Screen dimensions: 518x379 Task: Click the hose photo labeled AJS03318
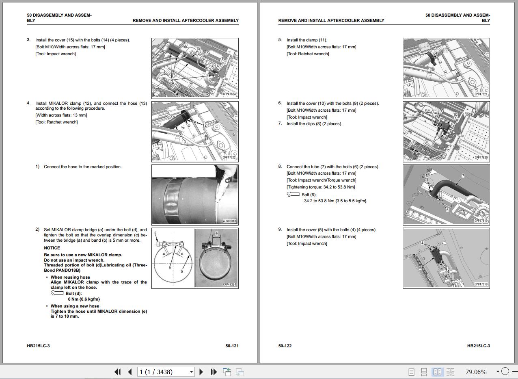pos(195,194)
